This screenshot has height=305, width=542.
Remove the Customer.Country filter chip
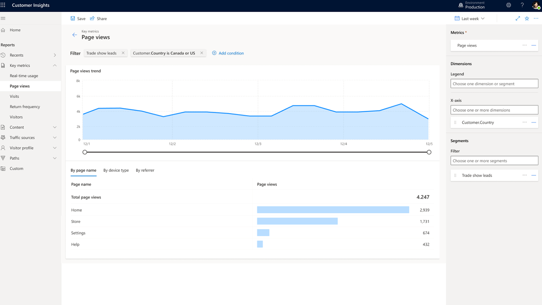[x=202, y=53]
